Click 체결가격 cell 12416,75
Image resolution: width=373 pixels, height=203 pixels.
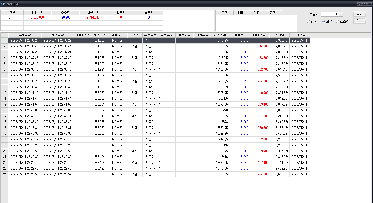click(220, 169)
